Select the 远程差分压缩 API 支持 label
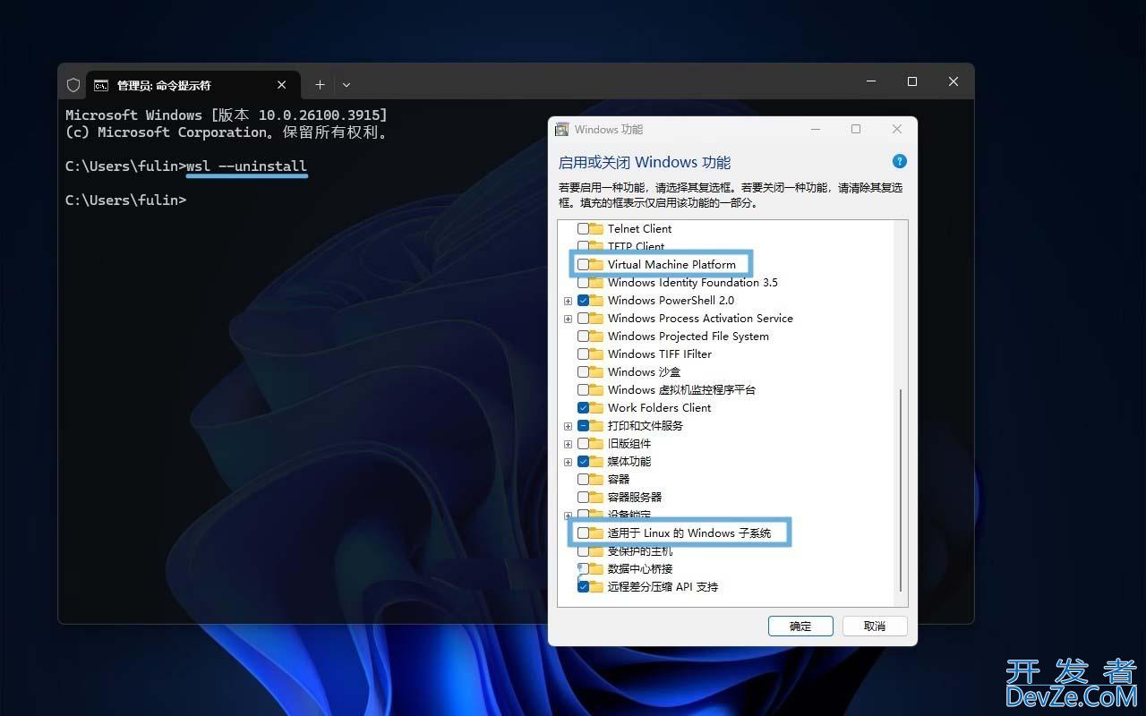Viewport: 1146px width, 716px height. (x=663, y=587)
